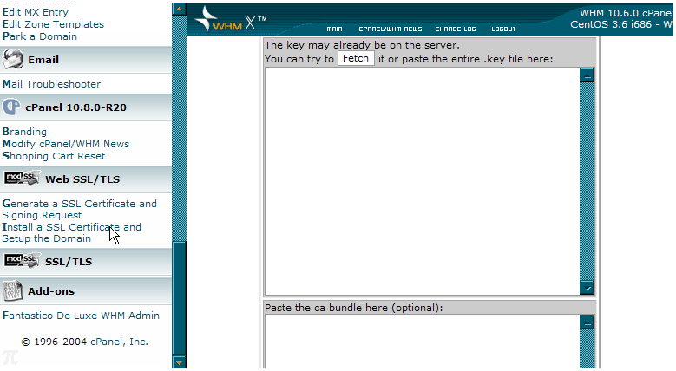Click the Email section envelope icon
Screen dimensions: 676x371
pyautogui.click(x=13, y=59)
